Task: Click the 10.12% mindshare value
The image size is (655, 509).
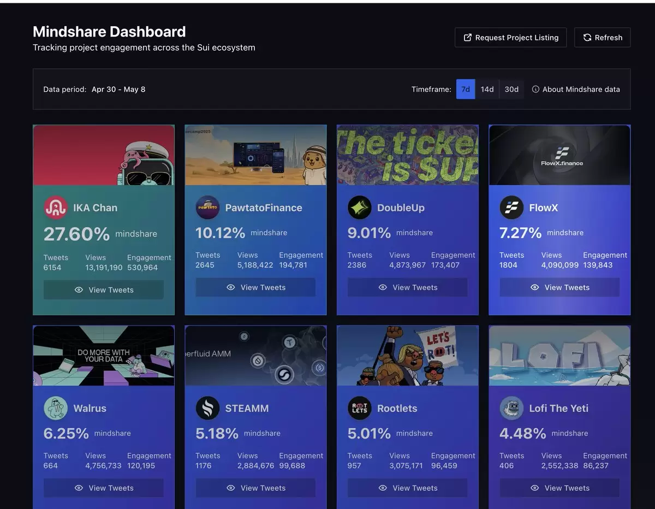Action: (220, 233)
